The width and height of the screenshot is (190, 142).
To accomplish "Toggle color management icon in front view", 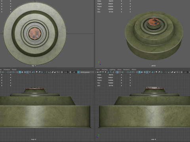I will click(78, 72).
